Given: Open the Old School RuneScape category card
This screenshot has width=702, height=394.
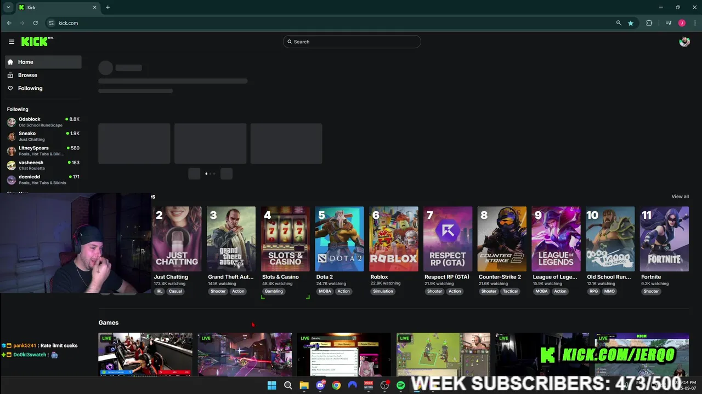Looking at the screenshot, I should [610, 239].
